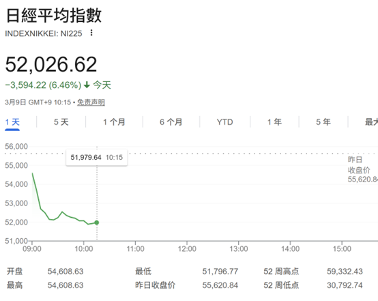Click the 昨日收盘价 value 55,620.84 in the stats
This screenshot has width=378, height=301.
tap(220, 285)
